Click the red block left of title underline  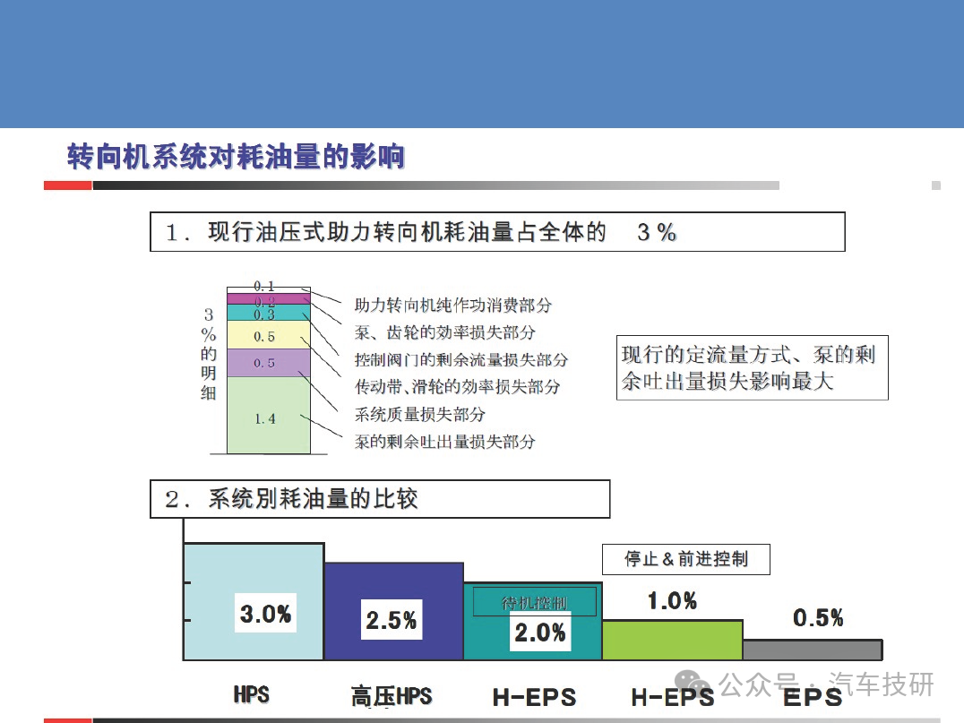[x=68, y=185]
